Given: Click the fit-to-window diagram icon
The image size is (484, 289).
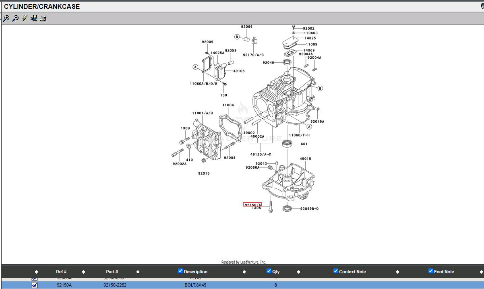Looking at the screenshot, I should point(34,19).
